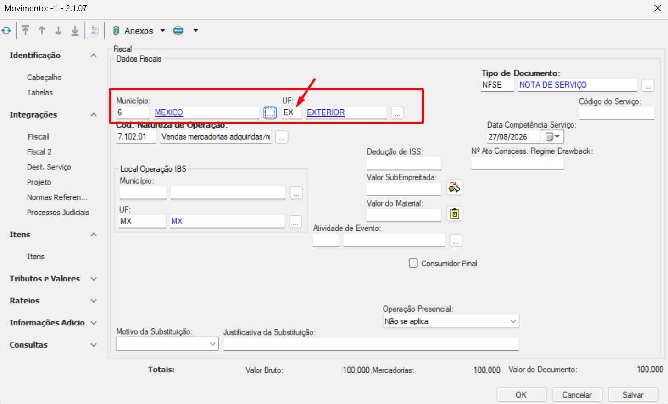Open dropdown arrow next to globe icon

click(x=195, y=31)
